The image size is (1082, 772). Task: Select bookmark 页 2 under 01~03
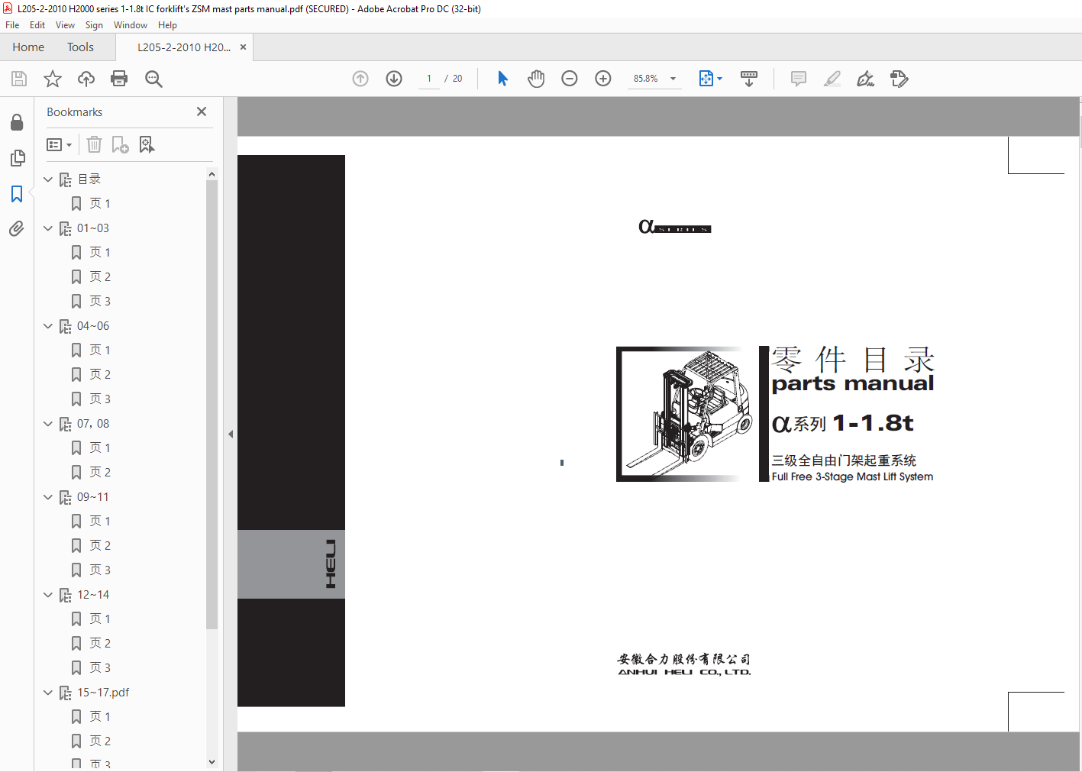click(100, 277)
